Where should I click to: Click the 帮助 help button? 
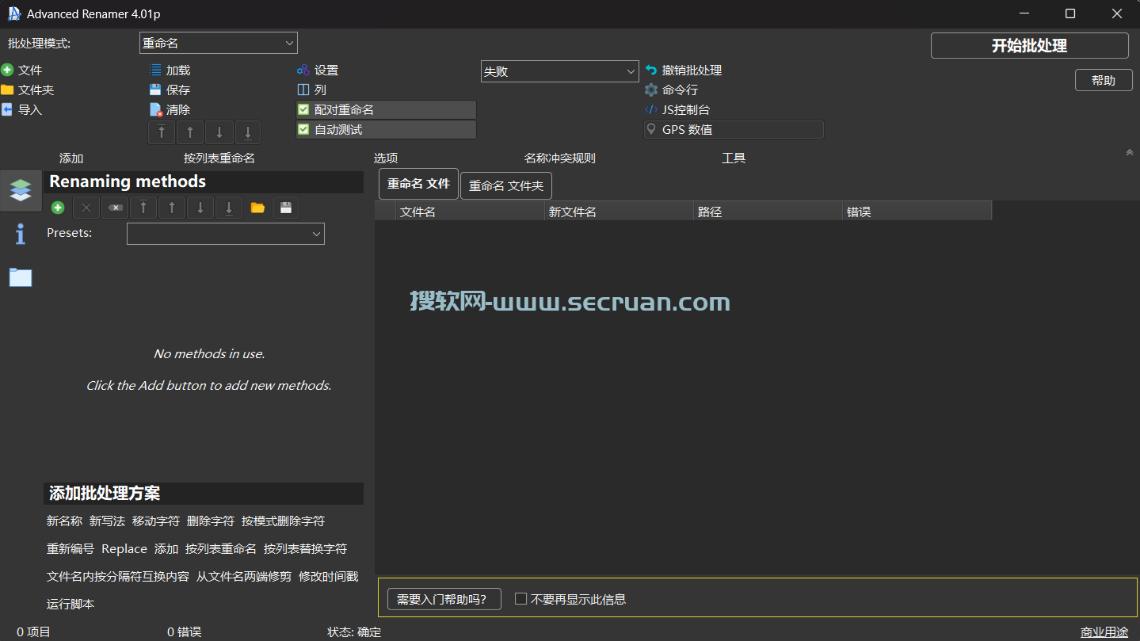coord(1104,80)
